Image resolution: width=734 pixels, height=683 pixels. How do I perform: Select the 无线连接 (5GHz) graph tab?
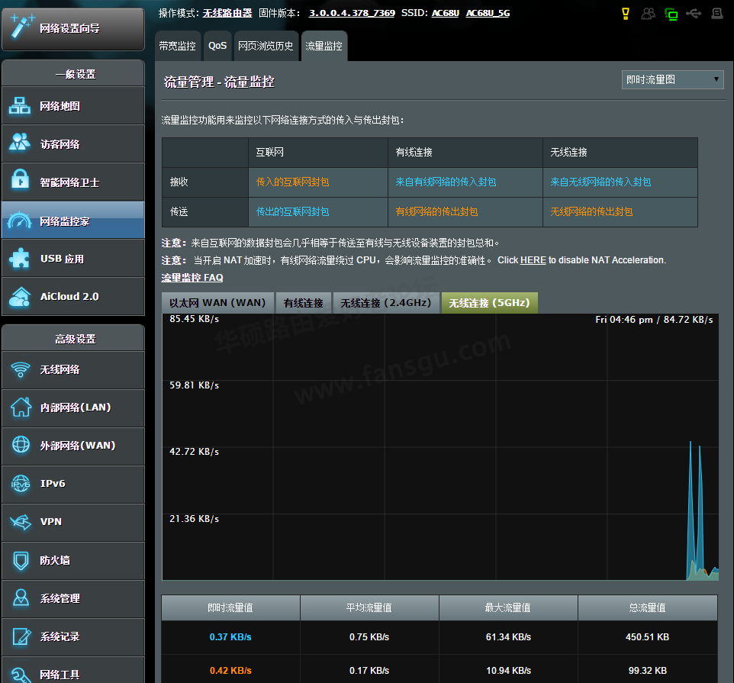pyautogui.click(x=489, y=303)
